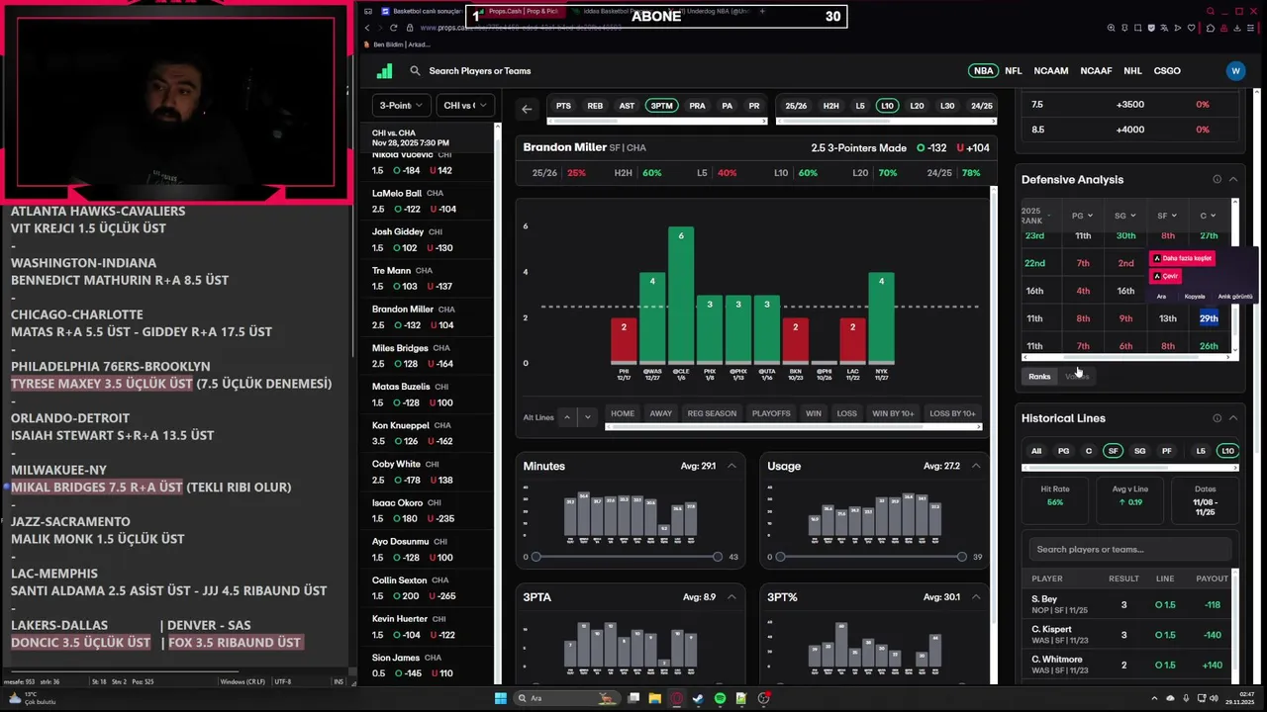1267x712 pixels.
Task: Switch to NFL league tab
Action: (1014, 71)
